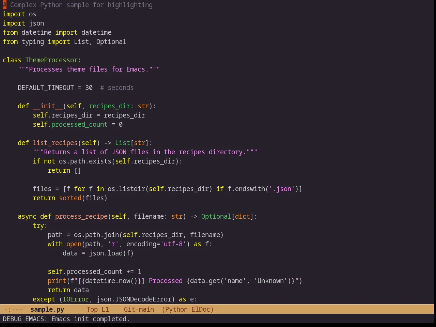This screenshot has width=436, height=327.
Task: Click on 'Optional' in the typing import
Action: pyautogui.click(x=111, y=42)
